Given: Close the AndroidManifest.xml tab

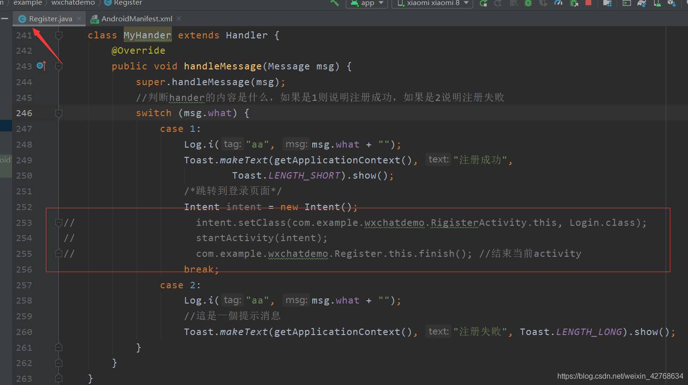Looking at the screenshot, I should pyautogui.click(x=179, y=19).
